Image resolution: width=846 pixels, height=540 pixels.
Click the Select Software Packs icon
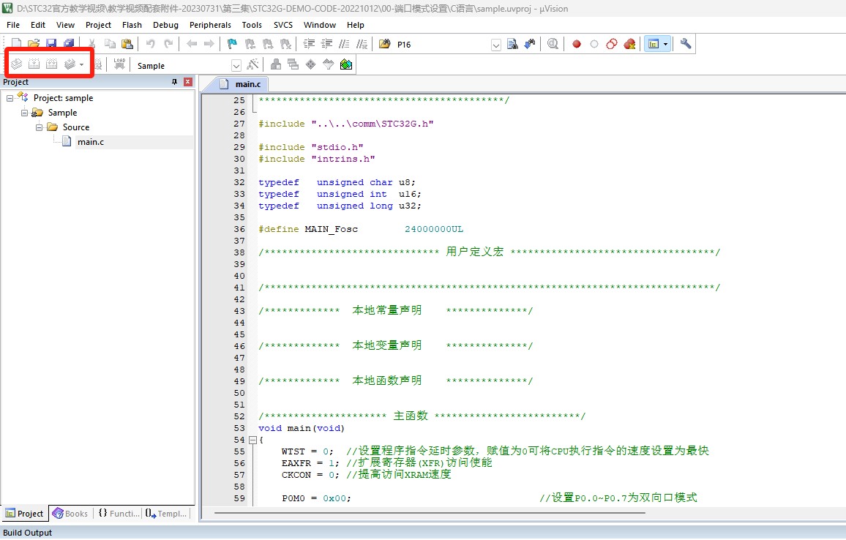pyautogui.click(x=328, y=64)
